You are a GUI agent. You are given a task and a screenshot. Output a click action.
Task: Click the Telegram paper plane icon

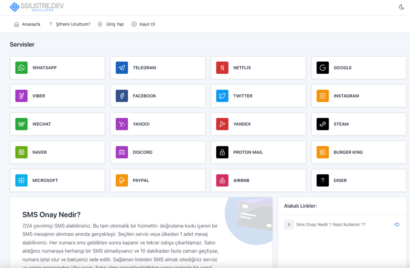click(x=122, y=68)
